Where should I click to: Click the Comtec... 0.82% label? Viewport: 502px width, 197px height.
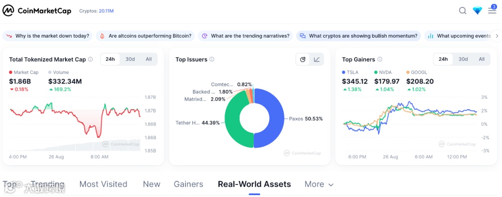[231, 85]
